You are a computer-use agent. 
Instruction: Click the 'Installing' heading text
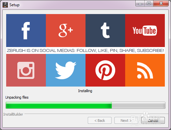click(x=85, y=91)
